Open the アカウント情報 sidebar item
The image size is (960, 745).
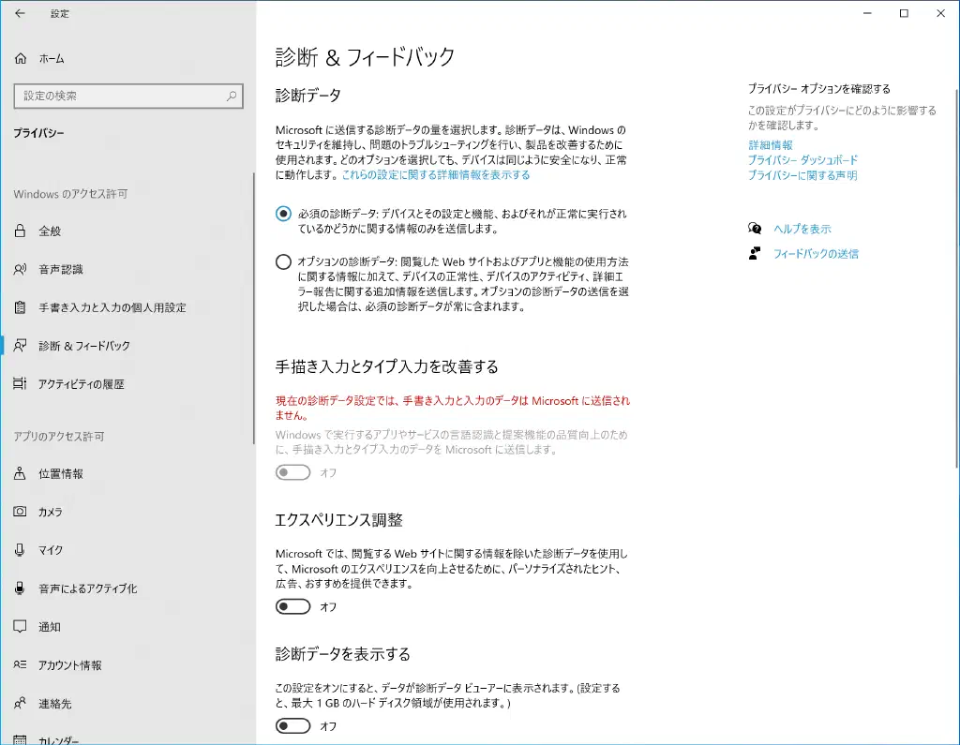(x=69, y=665)
